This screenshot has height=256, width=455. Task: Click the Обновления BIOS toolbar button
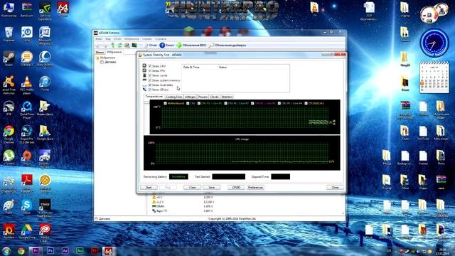[x=191, y=46]
